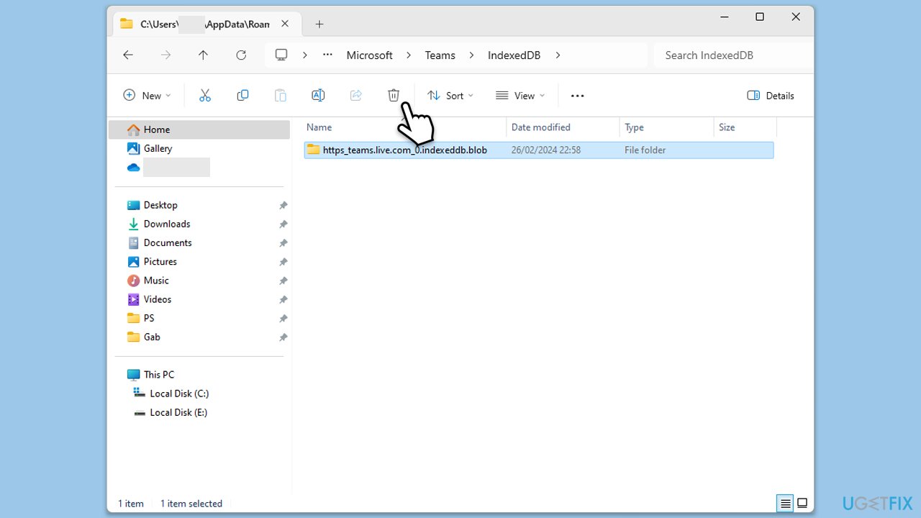Open Downloads in the navigation pane

coord(167,224)
